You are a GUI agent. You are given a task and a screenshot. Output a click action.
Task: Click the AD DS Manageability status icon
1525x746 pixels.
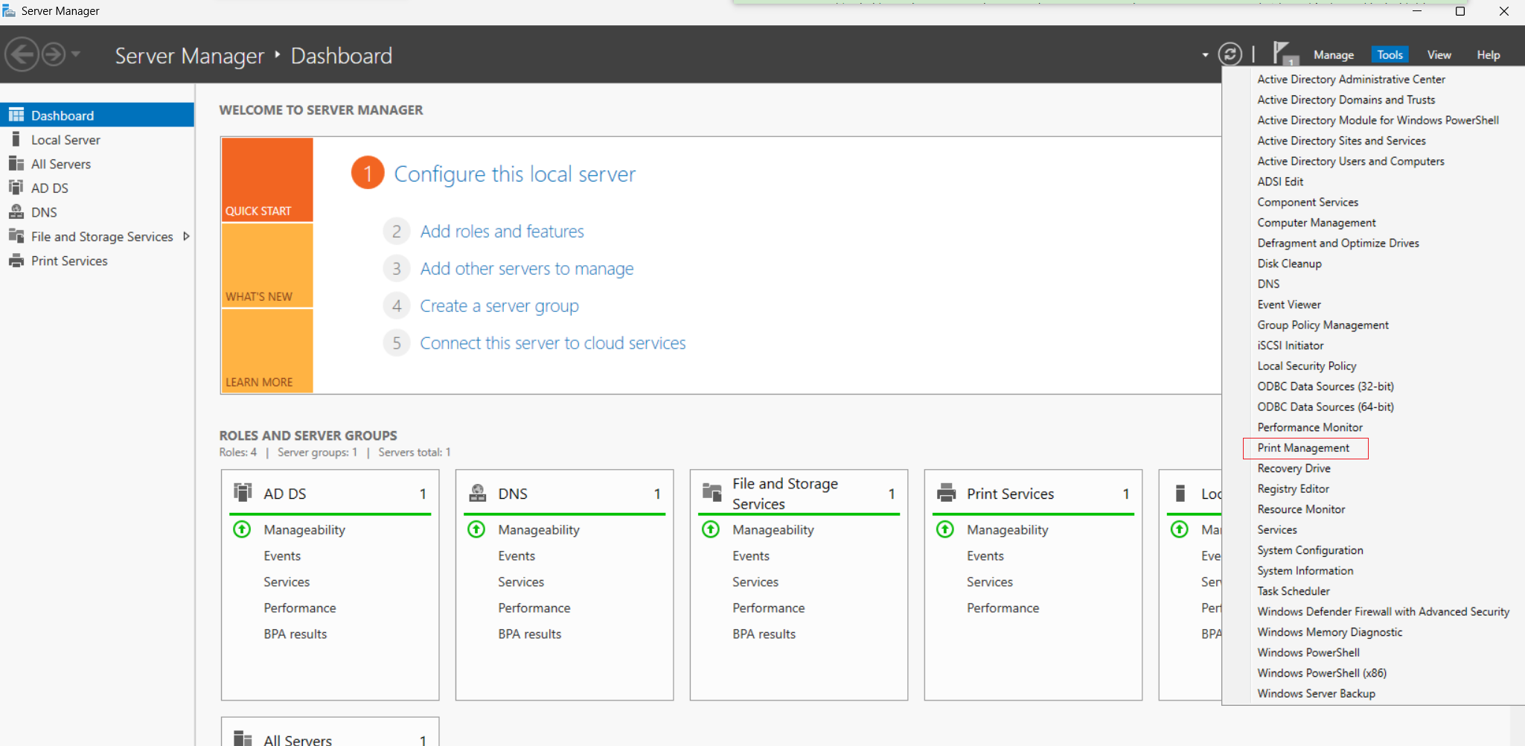242,529
